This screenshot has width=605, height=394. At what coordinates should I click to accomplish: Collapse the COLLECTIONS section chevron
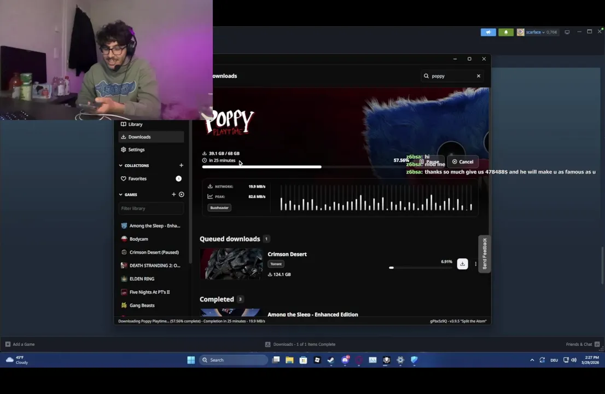coord(121,166)
